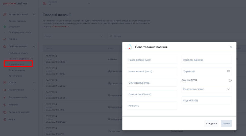This screenshot has height=136, width=246.
Task: Click the question mark icon beside Питання та відповіді
Action: point(5,112)
